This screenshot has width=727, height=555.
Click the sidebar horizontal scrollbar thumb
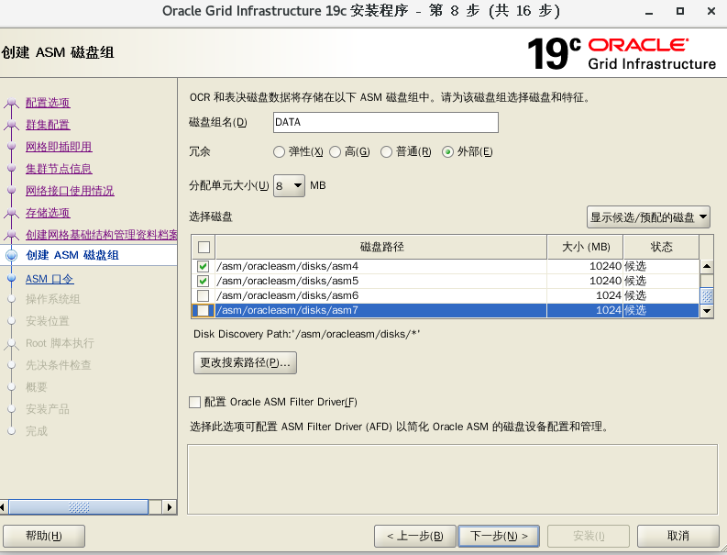[78, 507]
